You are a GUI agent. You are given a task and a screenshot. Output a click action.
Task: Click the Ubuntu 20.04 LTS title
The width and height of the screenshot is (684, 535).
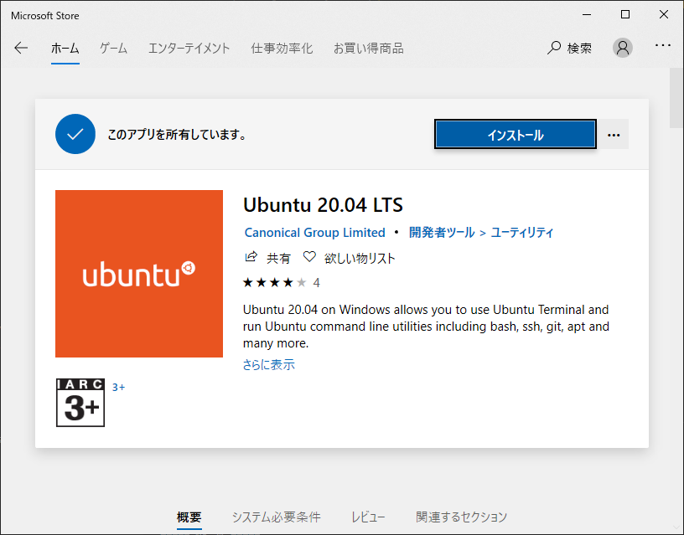click(x=323, y=205)
